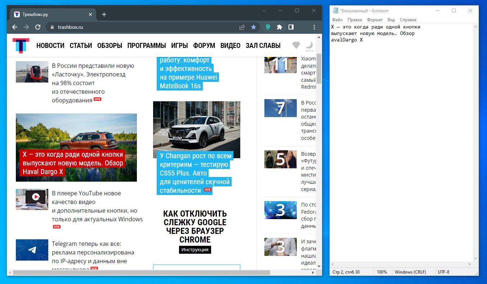The width and height of the screenshot is (487, 284).
Task: Go back in the Chrome browser
Action: click(x=14, y=27)
